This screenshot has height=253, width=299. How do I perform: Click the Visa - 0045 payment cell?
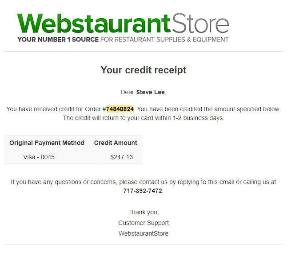(39, 157)
